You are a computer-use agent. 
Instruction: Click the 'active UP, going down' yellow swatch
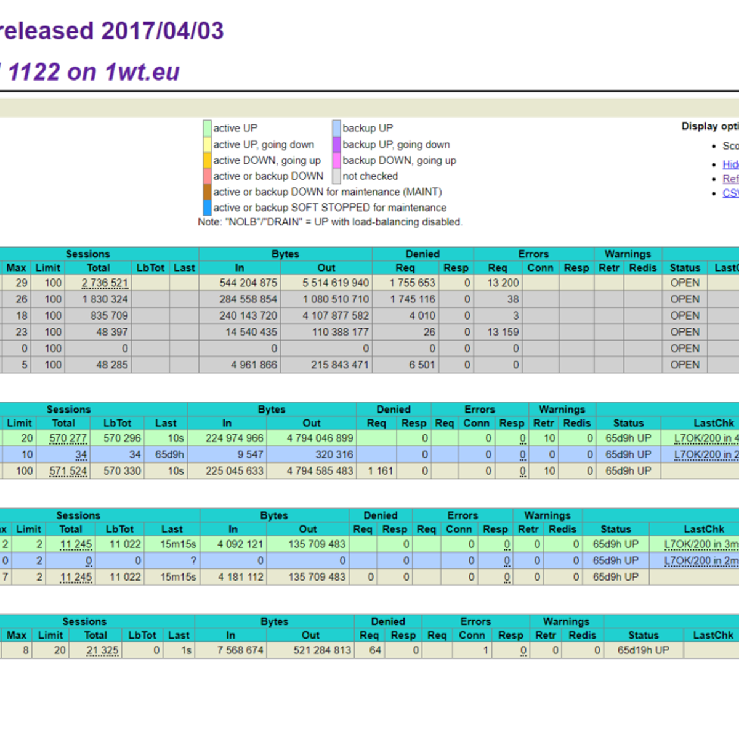pos(207,144)
